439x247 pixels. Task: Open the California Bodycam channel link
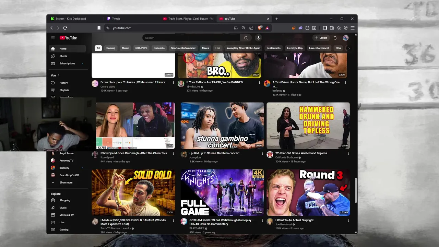[x=286, y=157]
